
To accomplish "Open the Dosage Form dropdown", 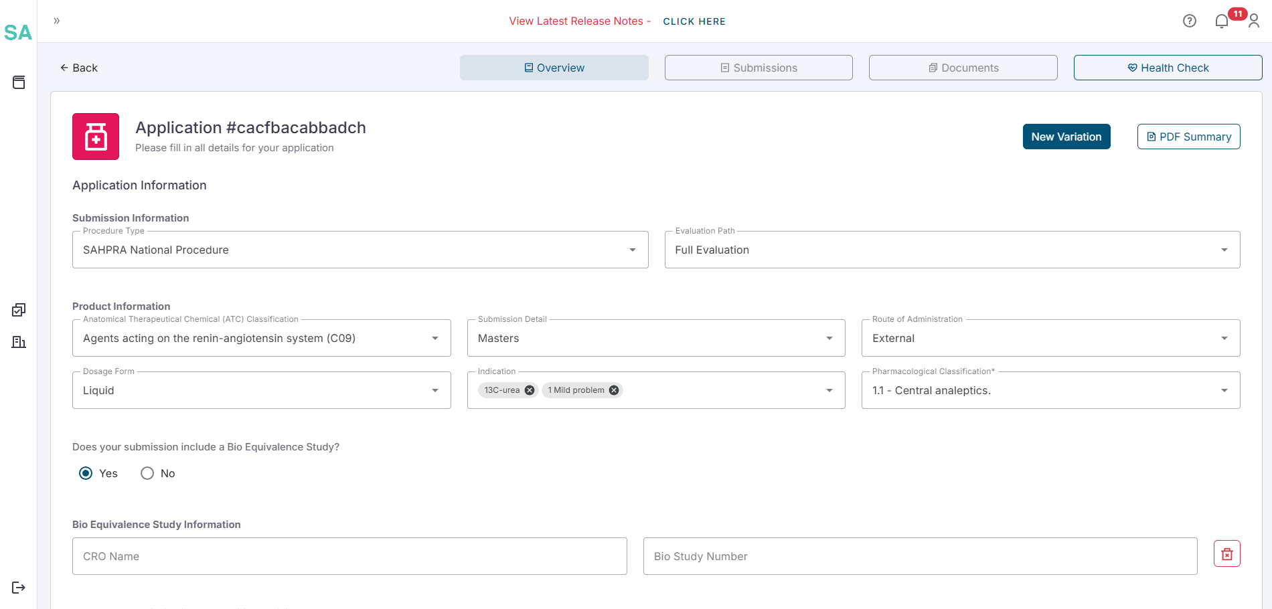I will coord(261,390).
